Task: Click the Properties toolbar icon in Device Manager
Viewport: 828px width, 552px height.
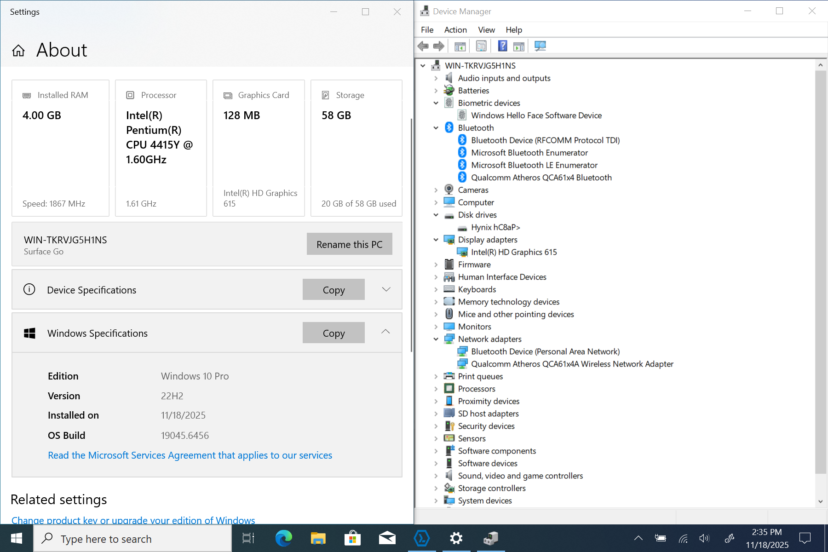Action: click(x=481, y=46)
